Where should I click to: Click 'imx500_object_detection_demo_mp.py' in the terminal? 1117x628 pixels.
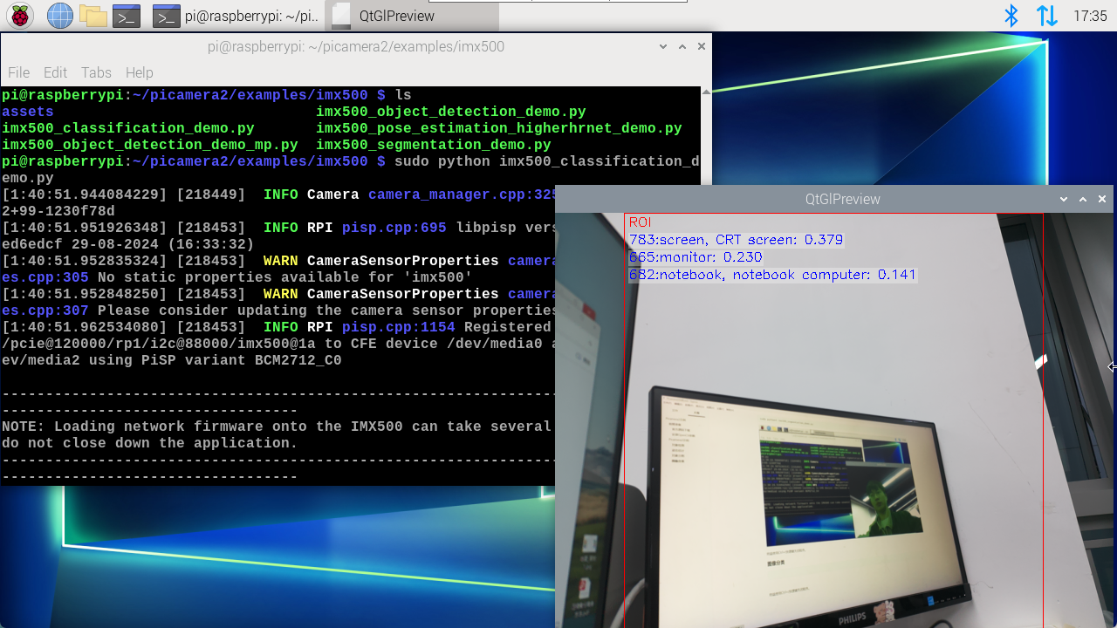[x=150, y=145]
